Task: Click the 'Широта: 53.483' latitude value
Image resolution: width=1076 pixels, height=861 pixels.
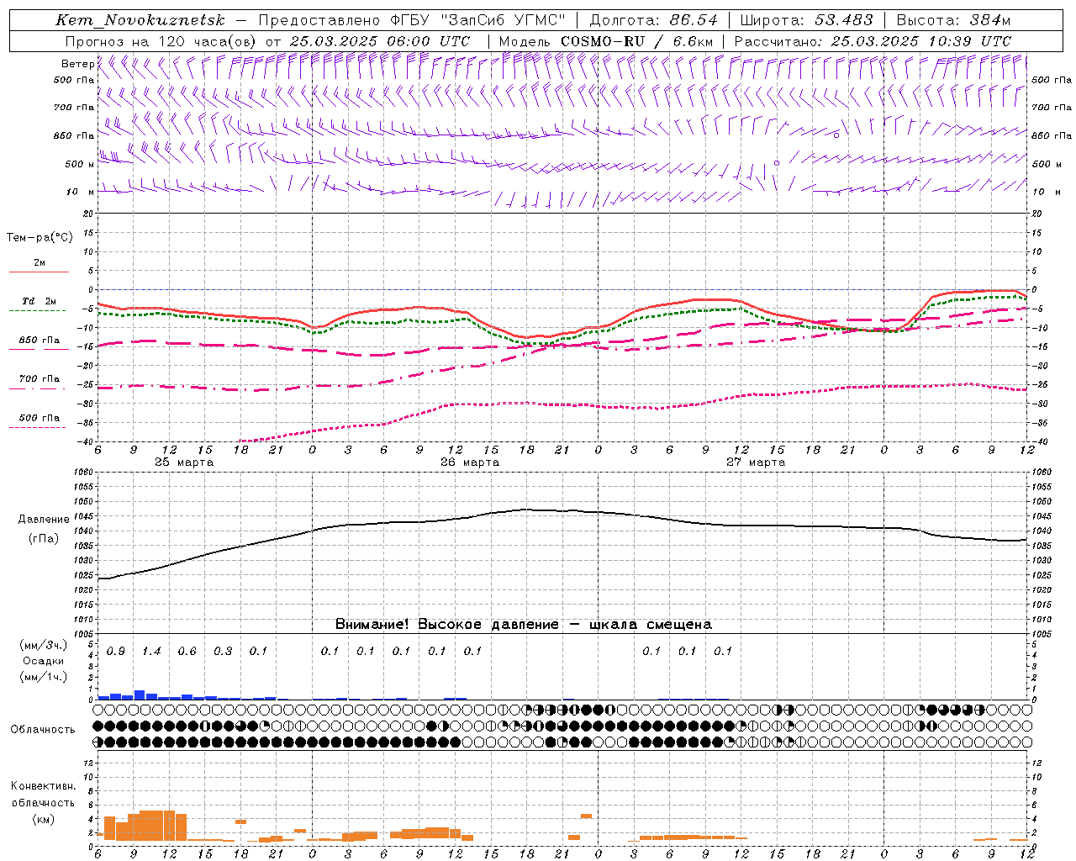Action: pyautogui.click(x=806, y=20)
